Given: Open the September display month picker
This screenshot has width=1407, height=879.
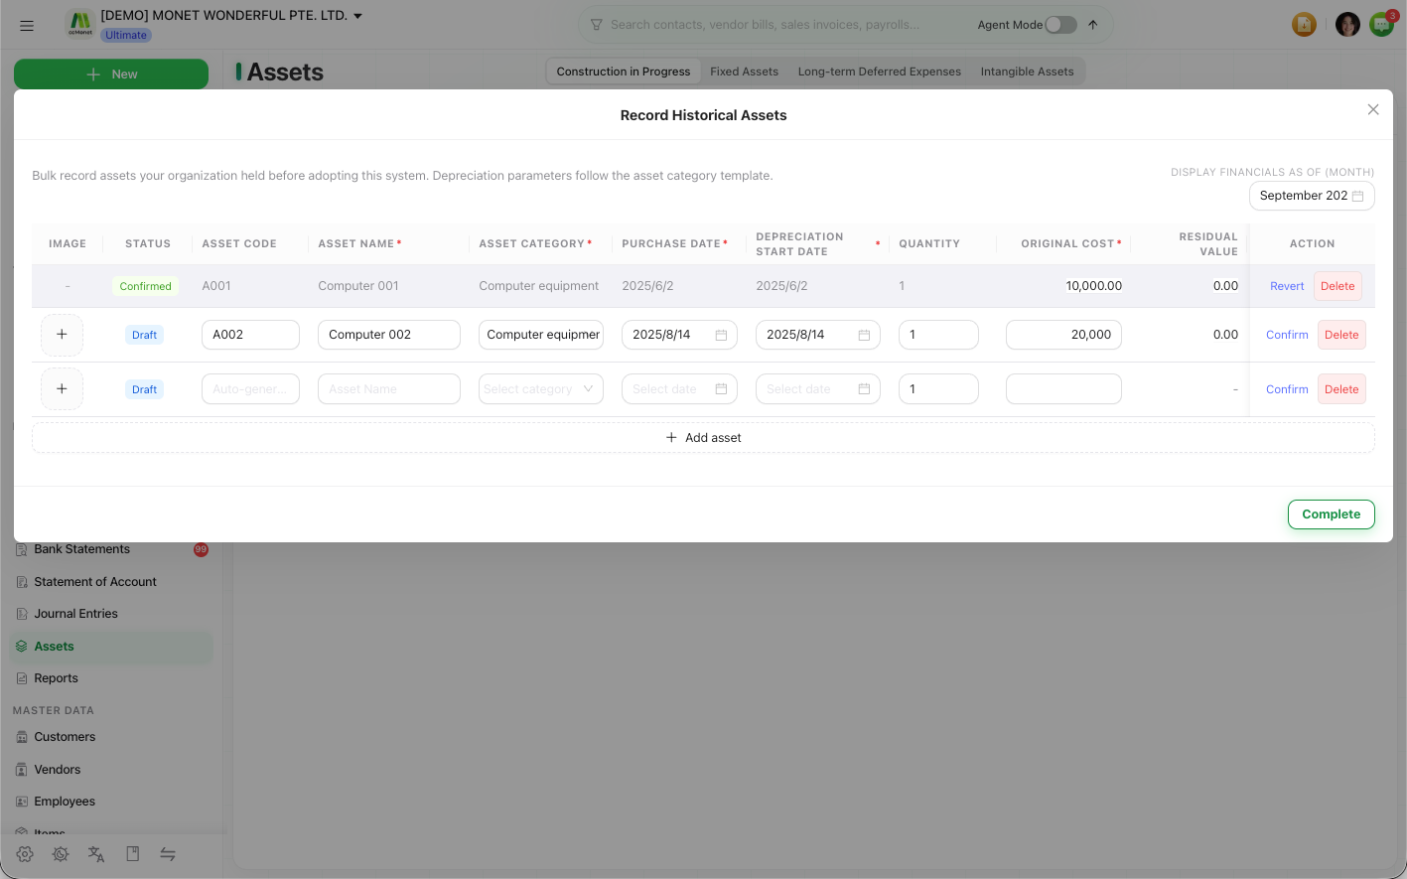Looking at the screenshot, I should pyautogui.click(x=1312, y=196).
